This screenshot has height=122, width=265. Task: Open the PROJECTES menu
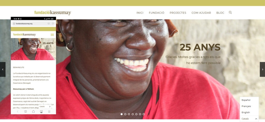coord(178,13)
